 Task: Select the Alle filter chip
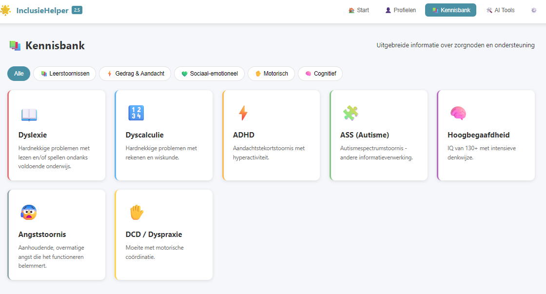tap(19, 74)
